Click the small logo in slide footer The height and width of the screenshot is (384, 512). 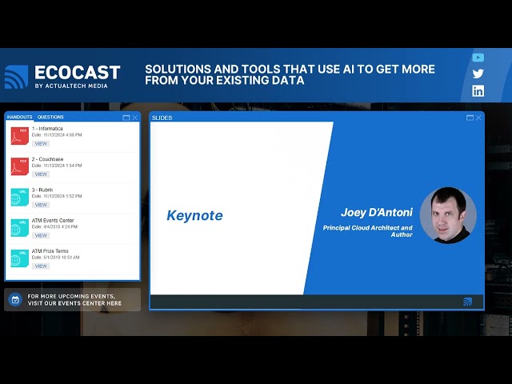click(x=467, y=302)
